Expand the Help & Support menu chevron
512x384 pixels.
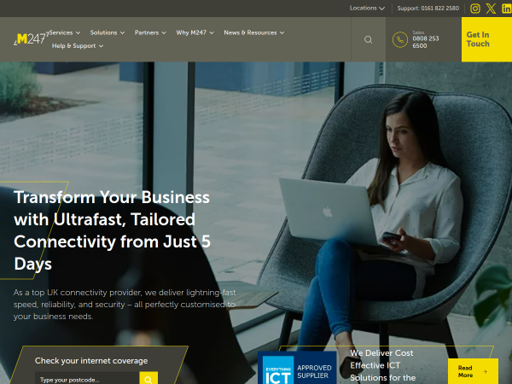(x=102, y=46)
